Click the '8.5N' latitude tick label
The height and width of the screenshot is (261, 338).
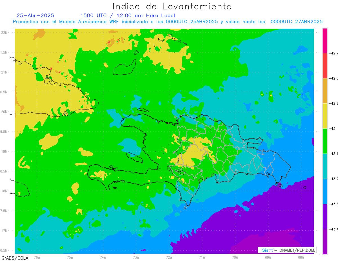[4, 171]
